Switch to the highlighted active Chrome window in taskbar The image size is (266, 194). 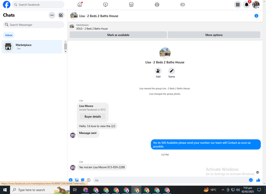(x=136, y=190)
